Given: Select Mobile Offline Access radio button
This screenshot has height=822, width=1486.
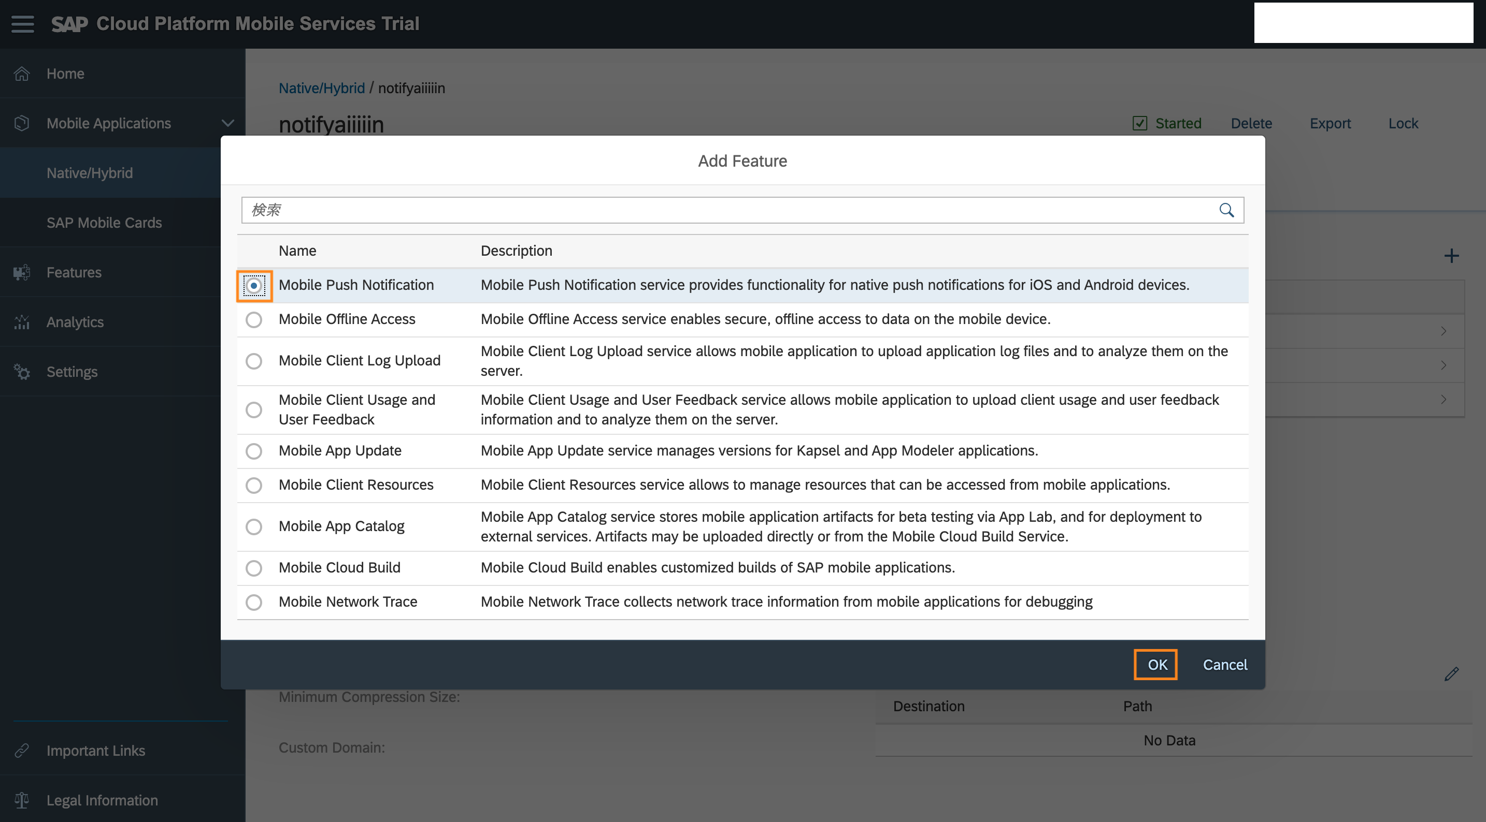Looking at the screenshot, I should [254, 320].
